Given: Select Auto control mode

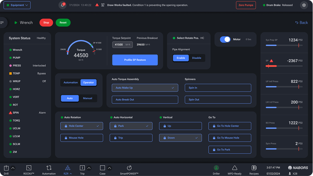Looking at the screenshot, I should tap(70, 98).
